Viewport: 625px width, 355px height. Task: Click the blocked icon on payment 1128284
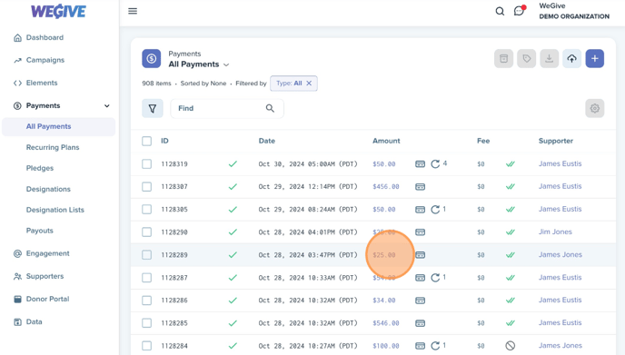tap(511, 346)
